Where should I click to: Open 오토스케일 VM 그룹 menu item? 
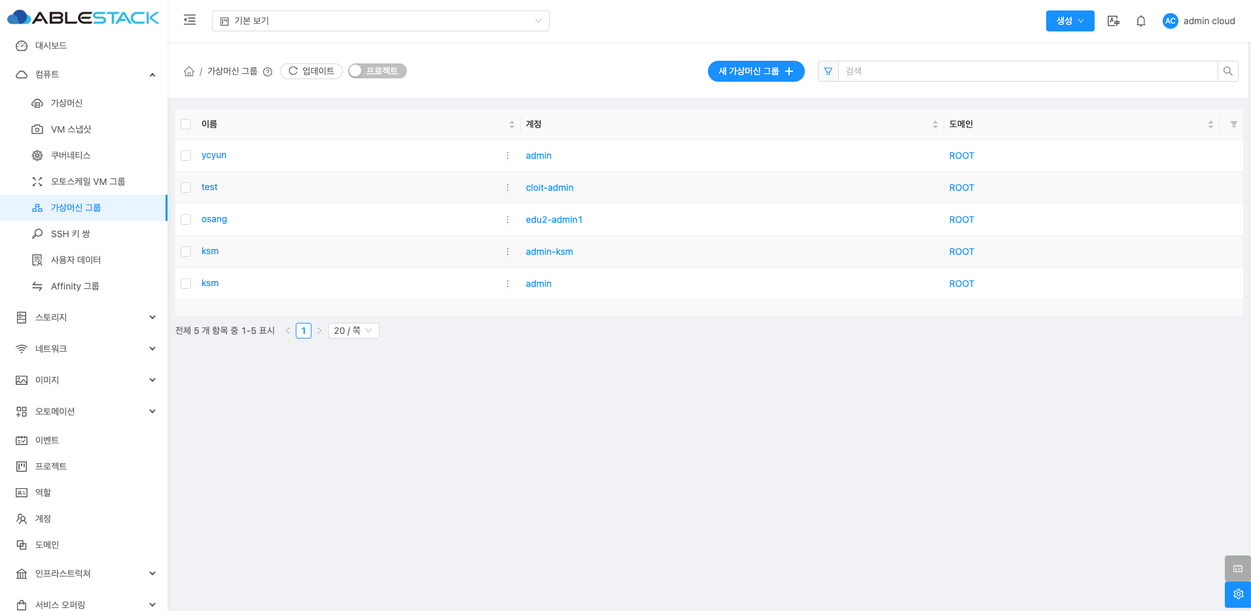[84, 182]
